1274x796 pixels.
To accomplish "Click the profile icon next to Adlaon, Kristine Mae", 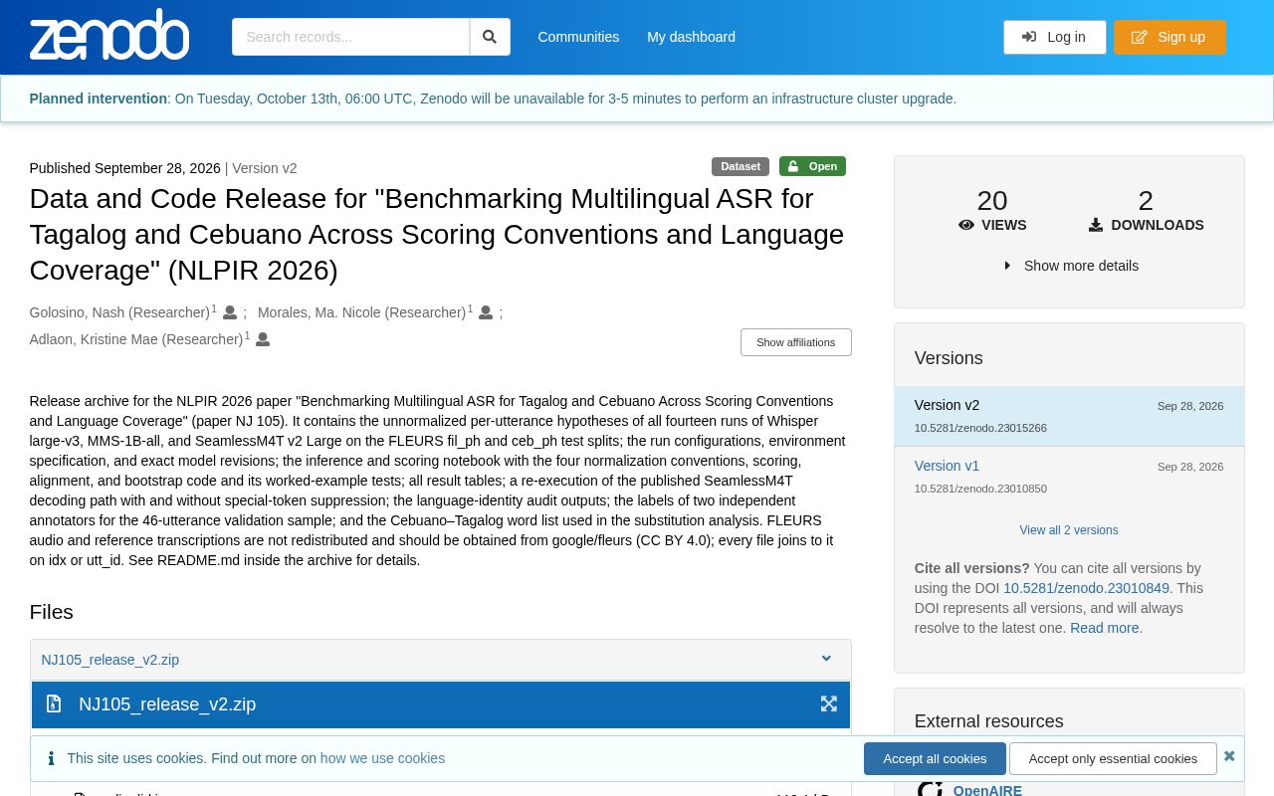I will 263,339.
